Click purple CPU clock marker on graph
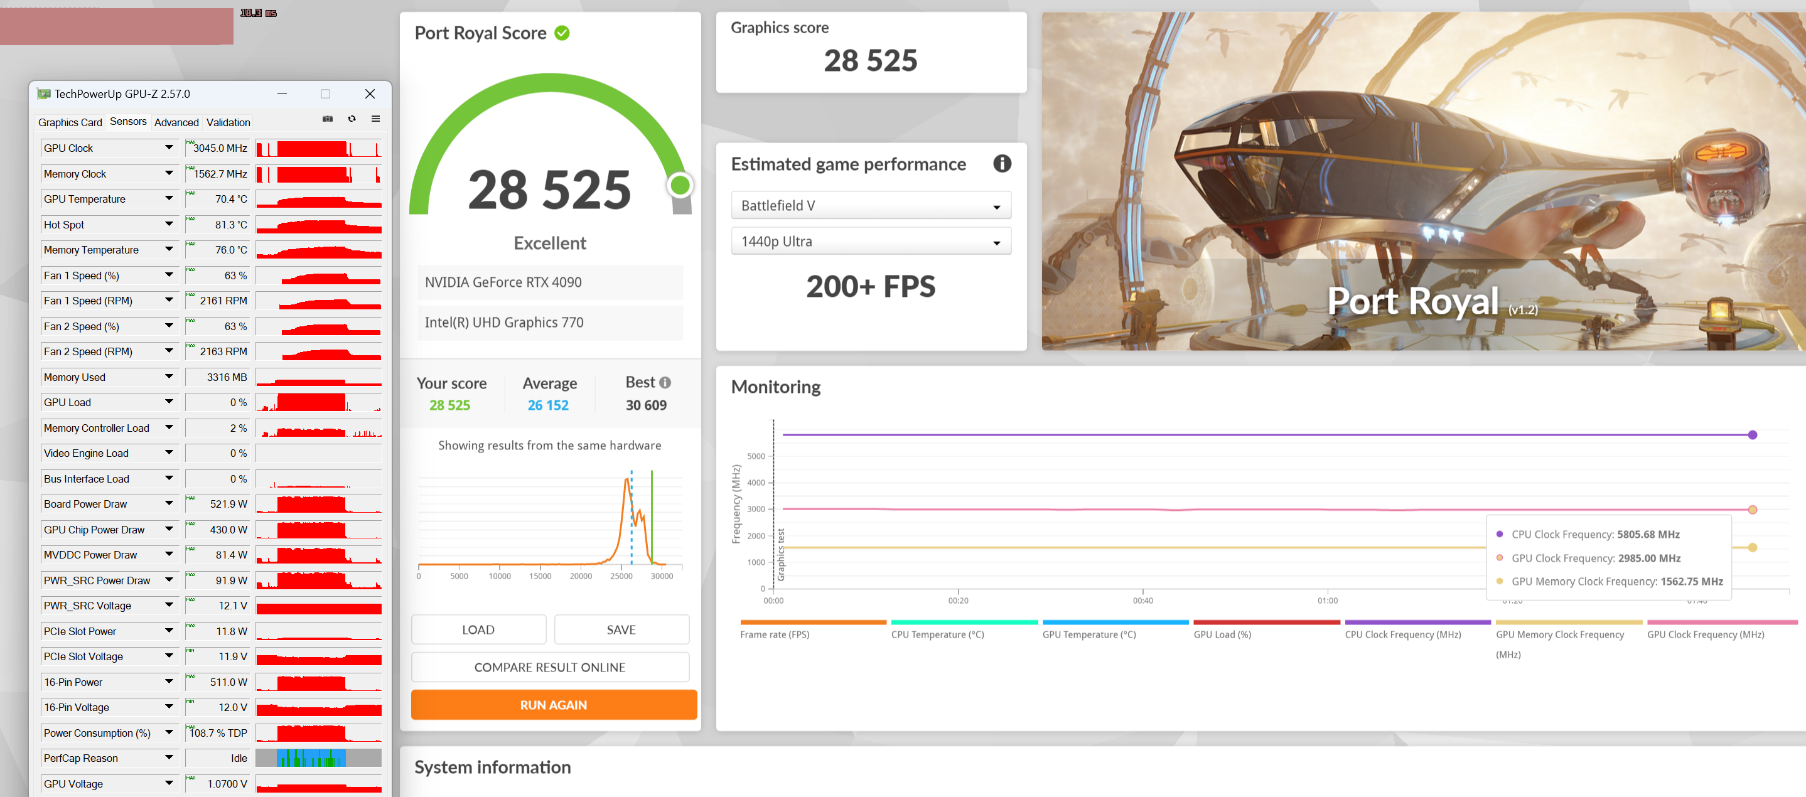This screenshot has width=1806, height=797. point(1752,436)
